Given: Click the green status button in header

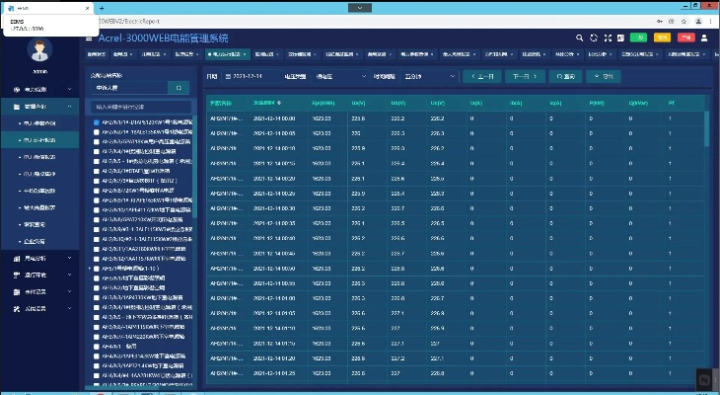Looking at the screenshot, I should (637, 38).
